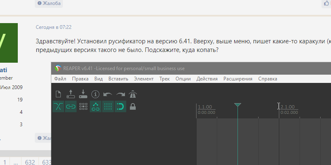
Task: Toggle snap magnet icon
Action: tap(120, 106)
